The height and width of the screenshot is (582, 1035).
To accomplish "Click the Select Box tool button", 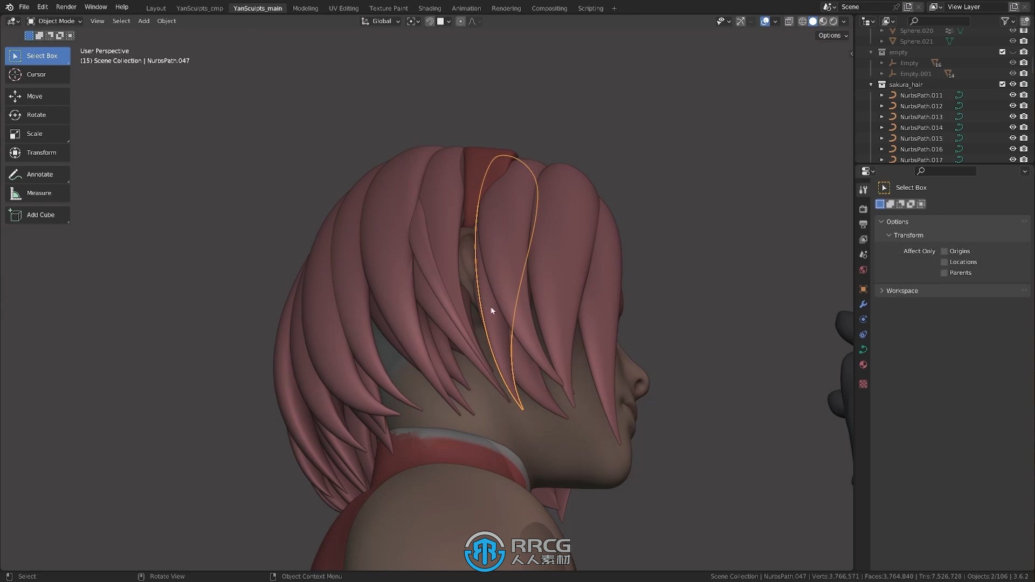I will click(x=37, y=56).
